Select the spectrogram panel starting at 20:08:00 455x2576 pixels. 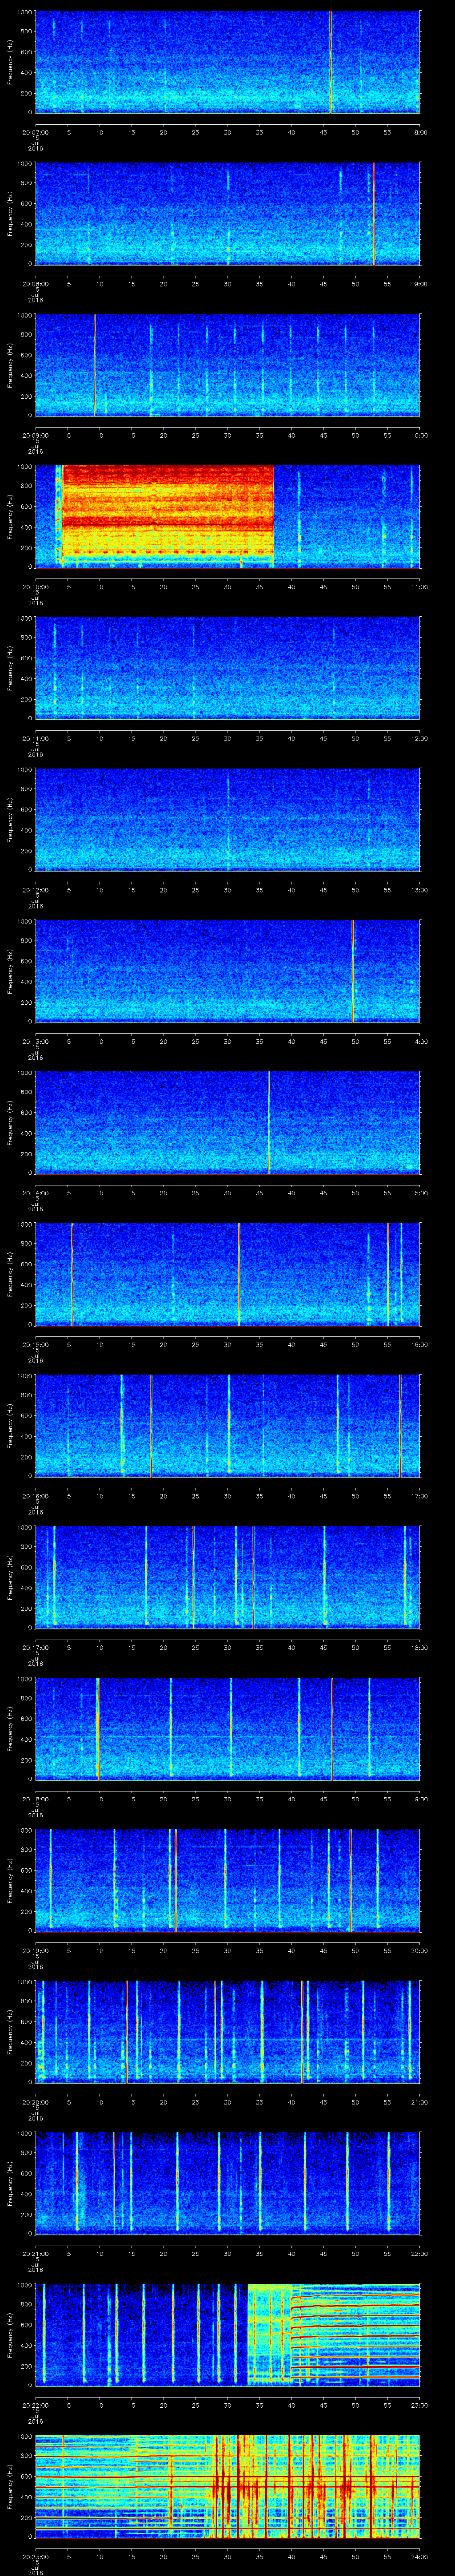[x=227, y=214]
